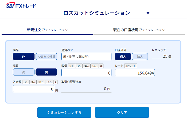Click the SBI FXトレード logo
187x121 pixels.
(x=21, y=5)
